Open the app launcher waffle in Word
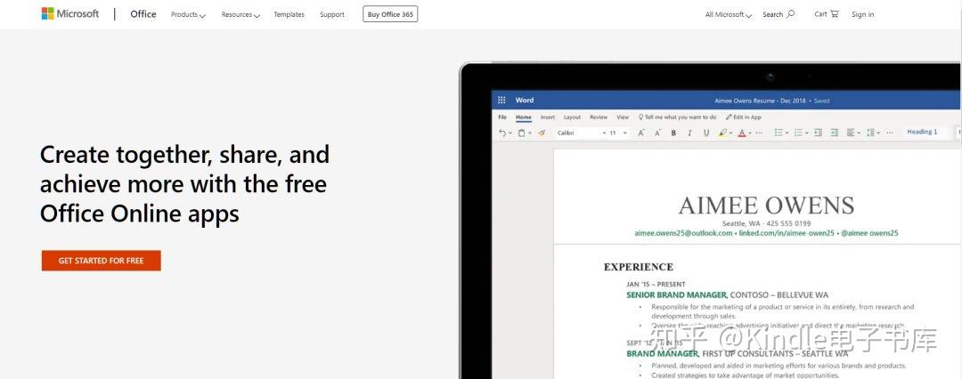Screen dimensions: 962x379 point(501,100)
